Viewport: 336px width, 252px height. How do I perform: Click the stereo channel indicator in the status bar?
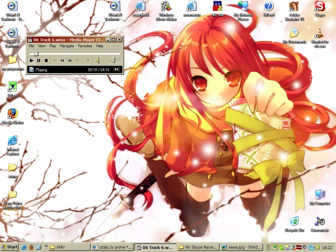pos(116,70)
